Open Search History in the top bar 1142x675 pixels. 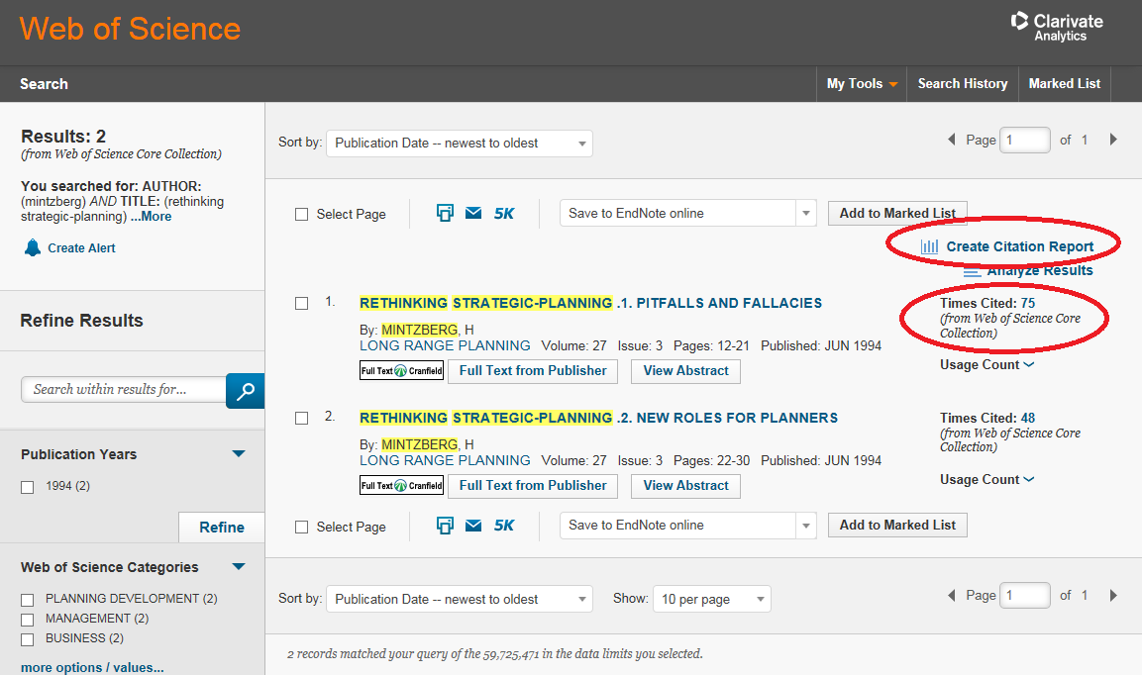tap(962, 84)
